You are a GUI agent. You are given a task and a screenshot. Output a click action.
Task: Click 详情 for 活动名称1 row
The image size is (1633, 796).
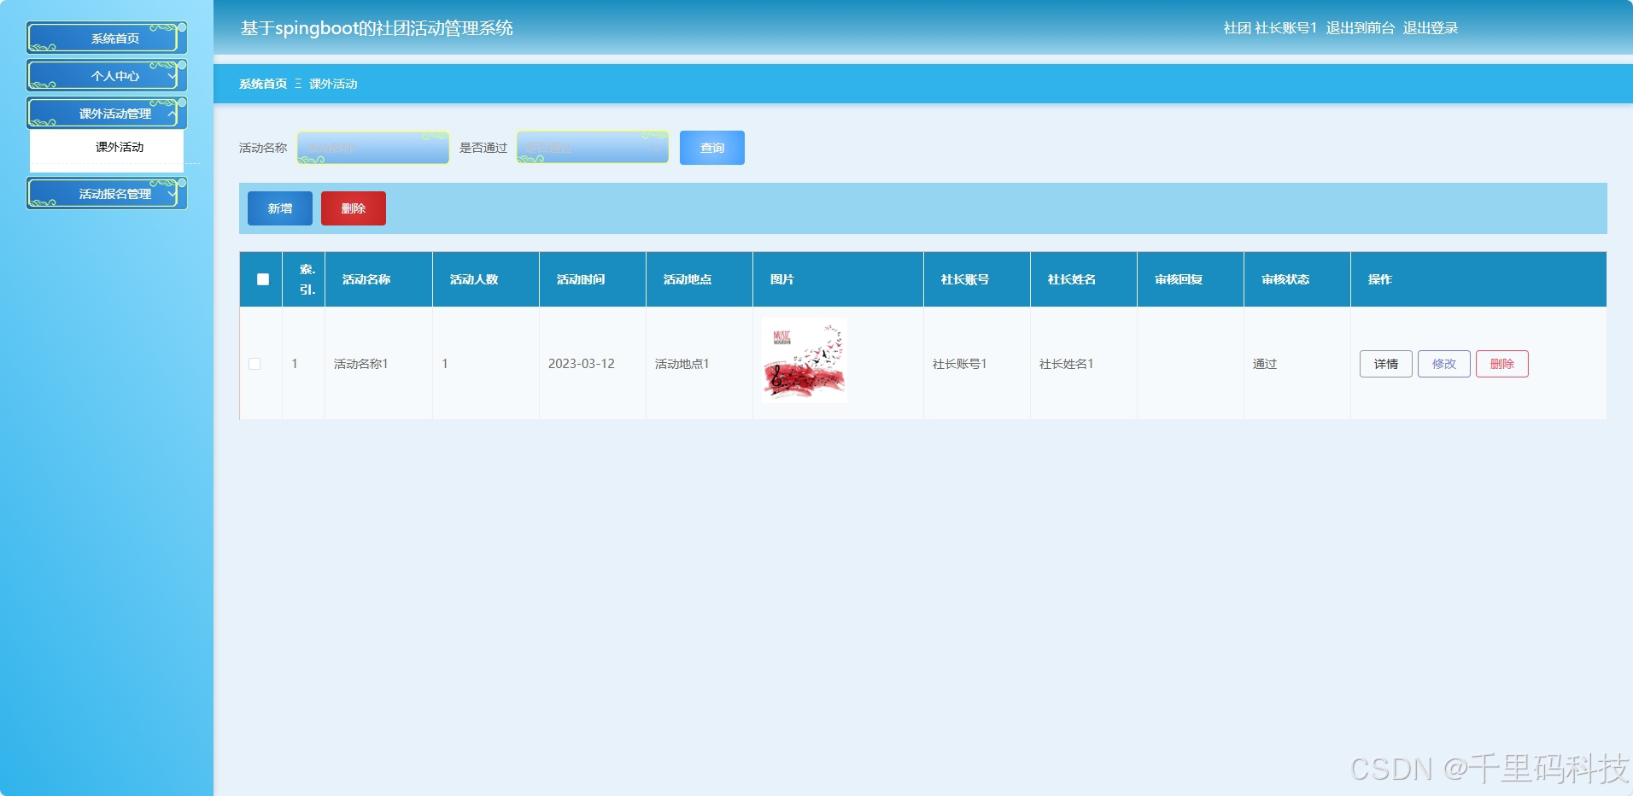(x=1386, y=364)
